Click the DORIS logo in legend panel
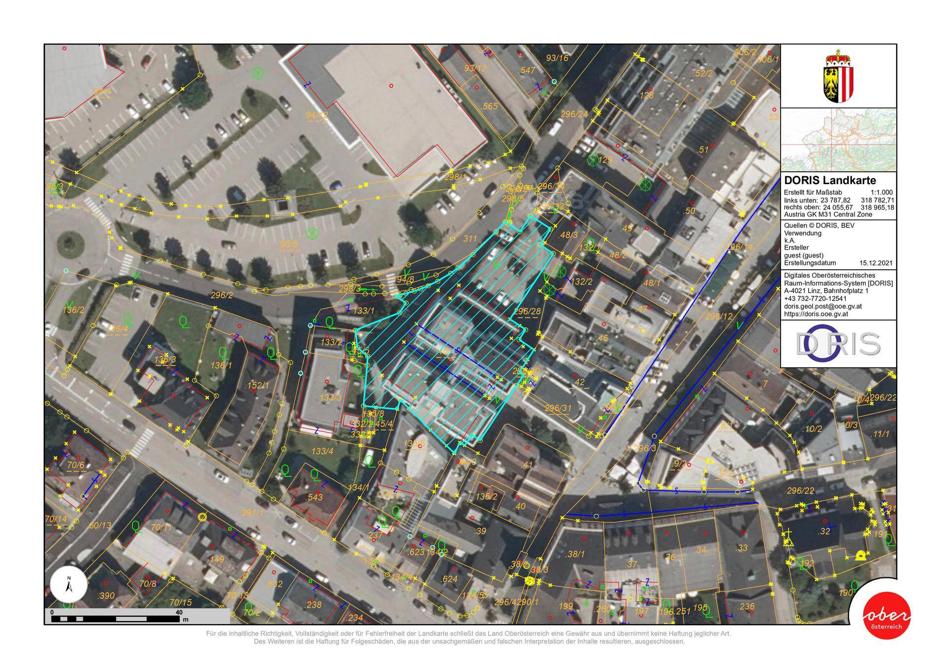The width and height of the screenshot is (945, 668). (x=838, y=344)
